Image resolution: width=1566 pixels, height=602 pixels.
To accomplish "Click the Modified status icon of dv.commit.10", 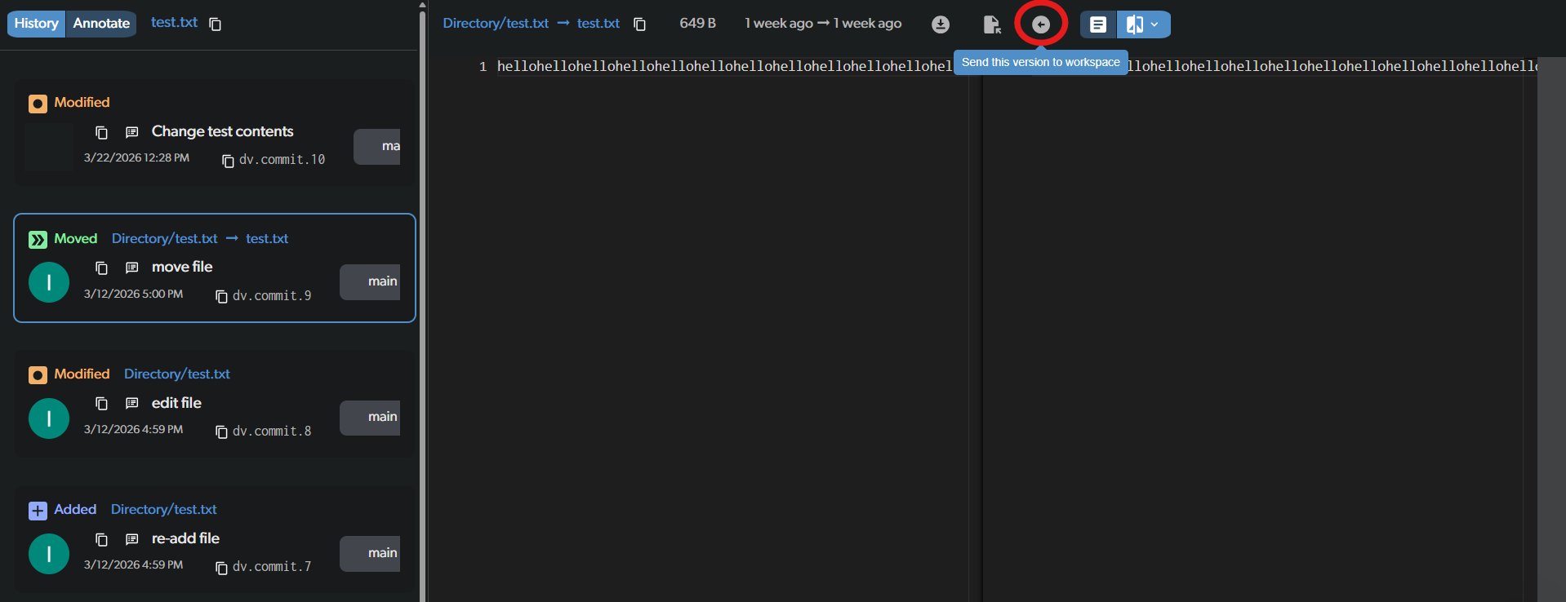I will [x=38, y=104].
